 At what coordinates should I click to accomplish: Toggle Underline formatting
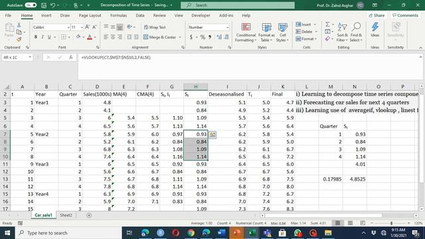point(49,37)
